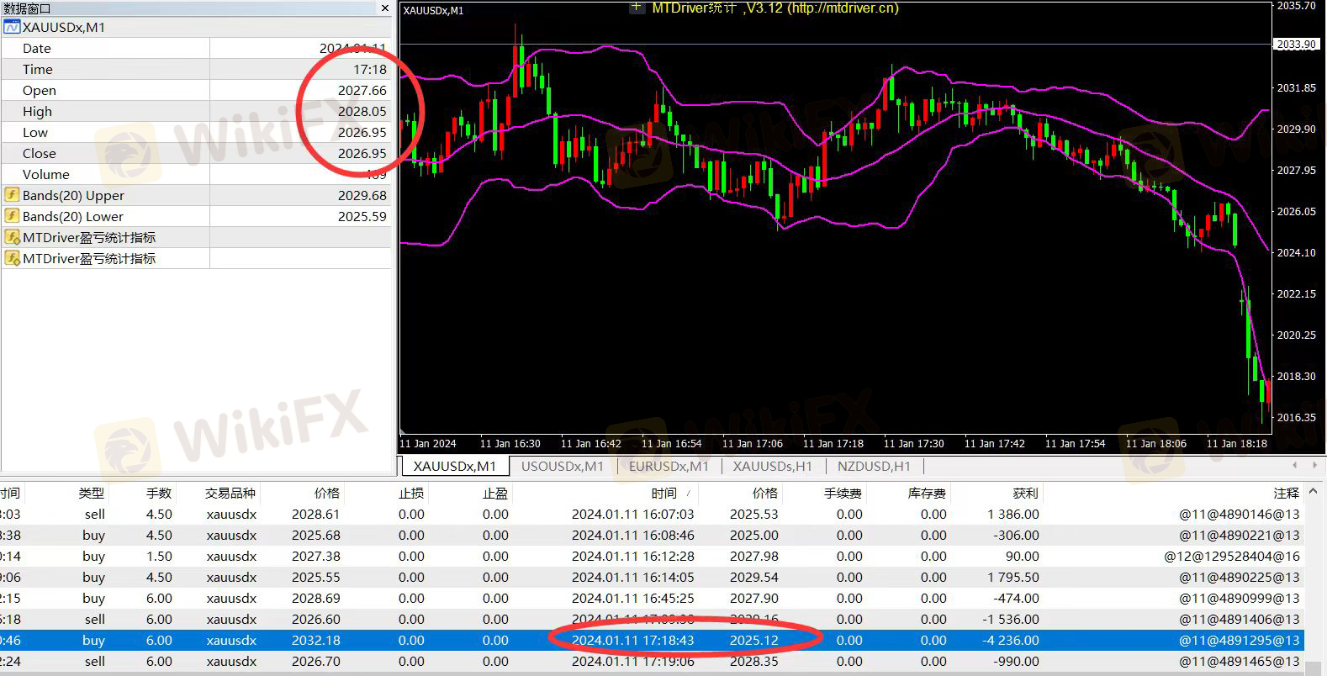Click the comment @11@4890146@13
The image size is (1327, 676).
[x=1240, y=514]
